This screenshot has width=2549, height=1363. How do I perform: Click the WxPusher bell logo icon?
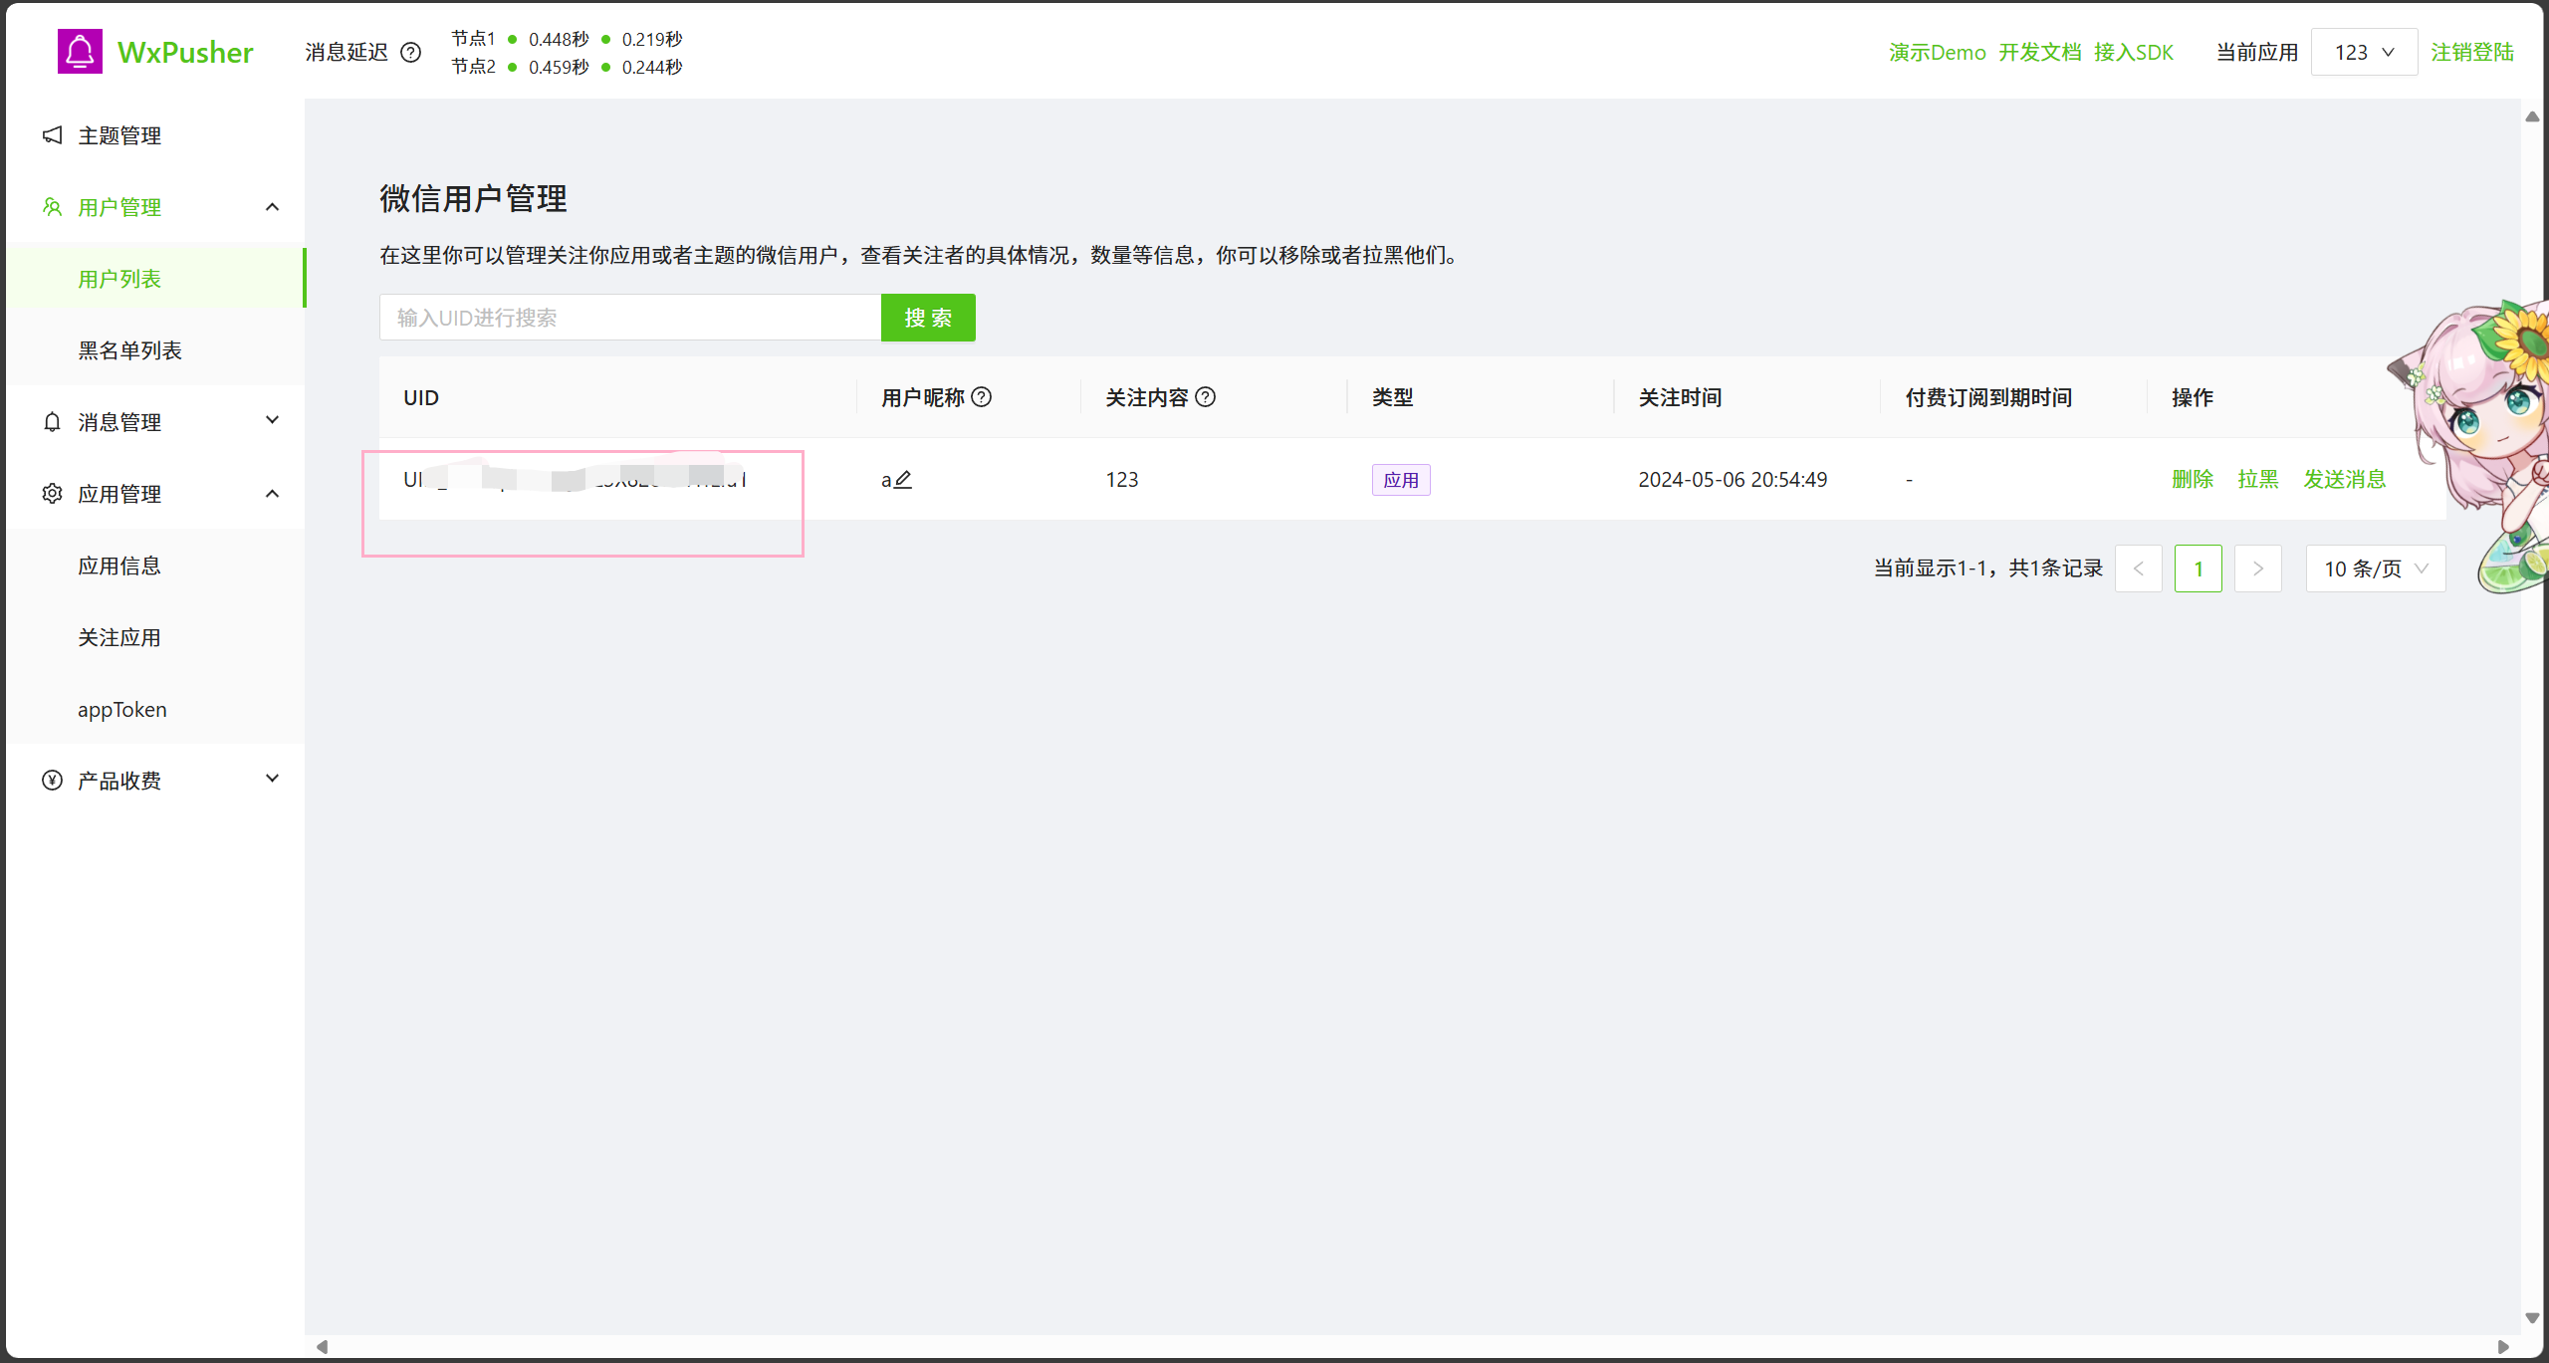pos(80,52)
